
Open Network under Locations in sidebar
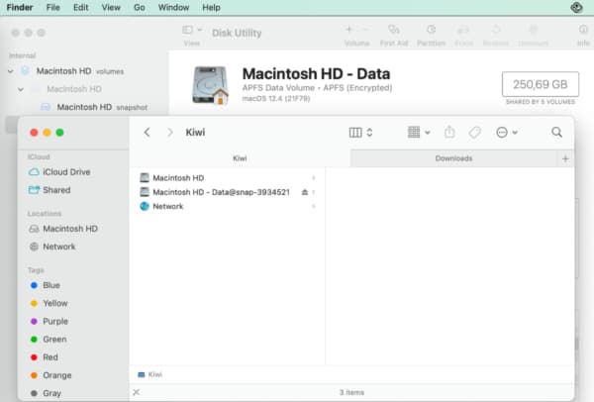(52, 247)
